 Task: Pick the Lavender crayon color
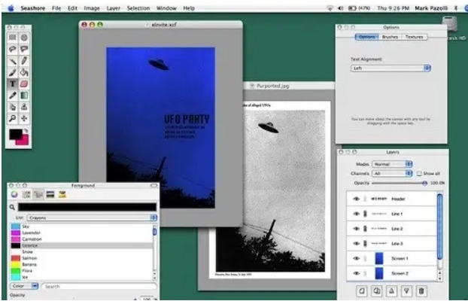[x=81, y=233]
